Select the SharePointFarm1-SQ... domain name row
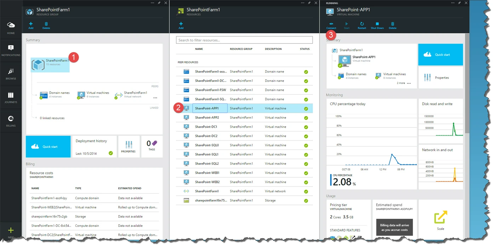 (244, 99)
